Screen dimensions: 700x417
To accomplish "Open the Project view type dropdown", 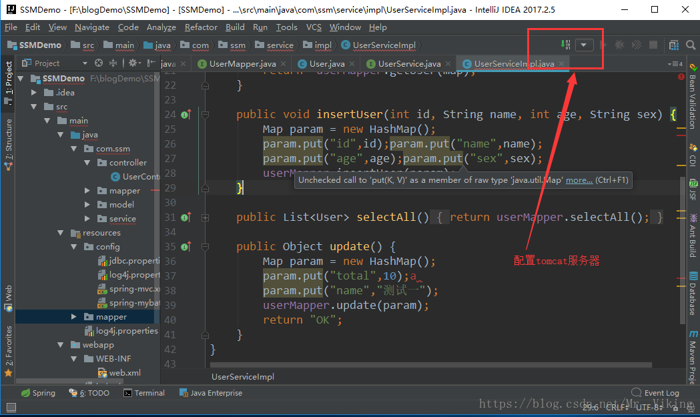I will 85,63.
